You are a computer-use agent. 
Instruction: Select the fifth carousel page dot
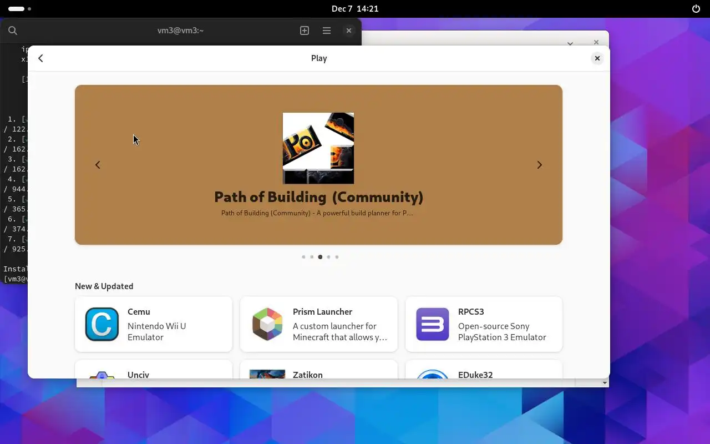tap(337, 257)
